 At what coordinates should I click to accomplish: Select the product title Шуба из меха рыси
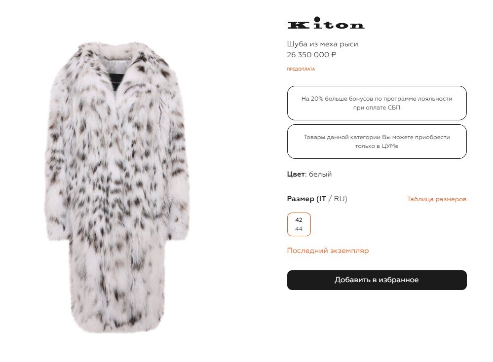click(x=322, y=44)
